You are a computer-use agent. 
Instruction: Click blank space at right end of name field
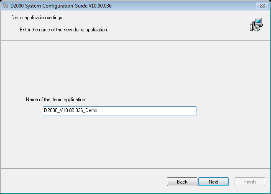click(x=167, y=111)
